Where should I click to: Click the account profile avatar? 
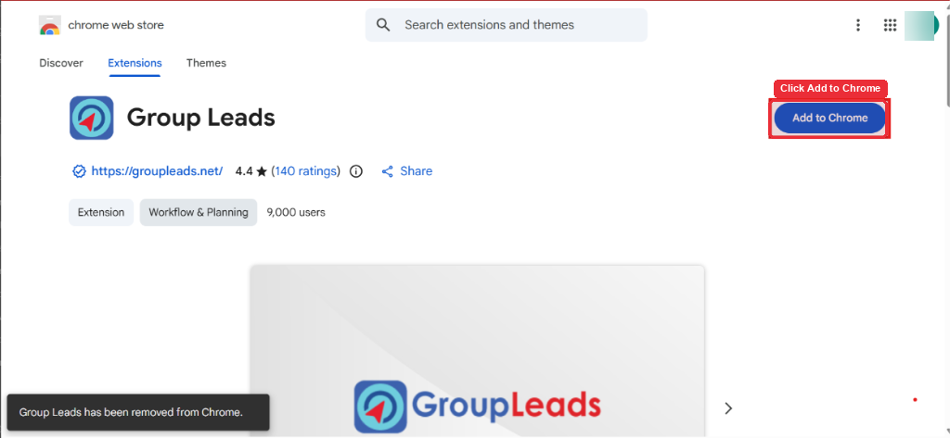[921, 25]
